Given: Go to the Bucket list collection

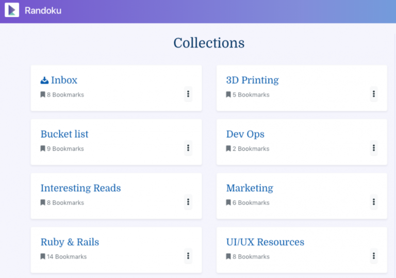Looking at the screenshot, I should click(64, 134).
